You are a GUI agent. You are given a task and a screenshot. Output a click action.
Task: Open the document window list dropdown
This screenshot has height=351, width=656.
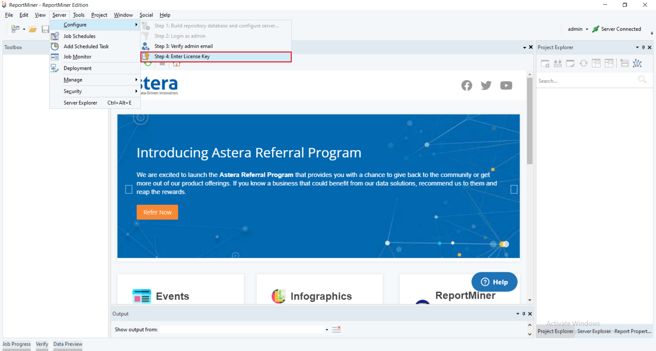tap(524, 47)
